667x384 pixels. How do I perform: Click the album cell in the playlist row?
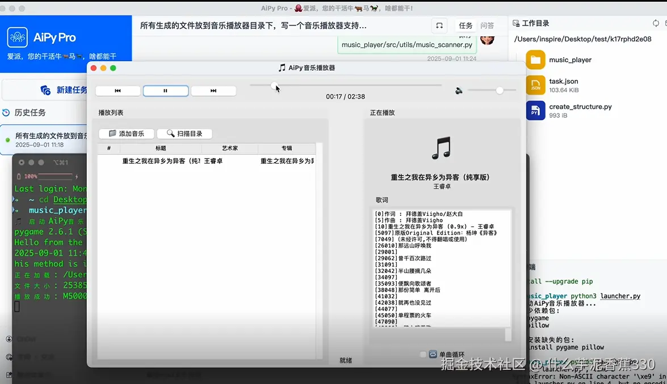[287, 161]
